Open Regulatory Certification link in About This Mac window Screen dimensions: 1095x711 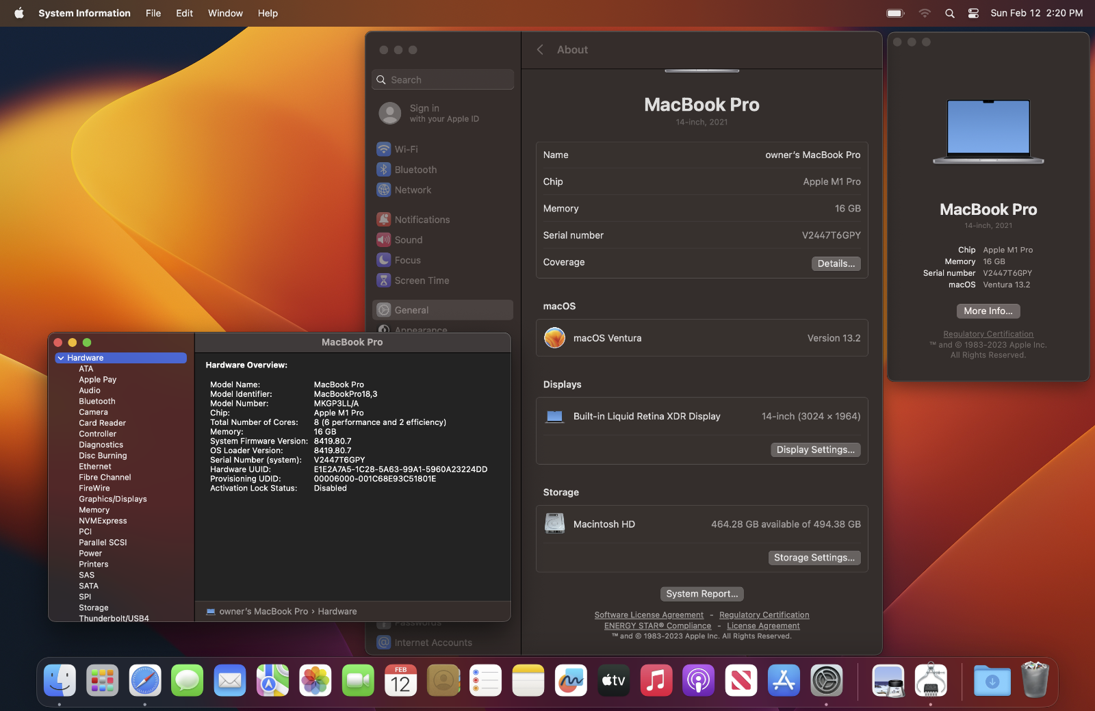pos(988,334)
